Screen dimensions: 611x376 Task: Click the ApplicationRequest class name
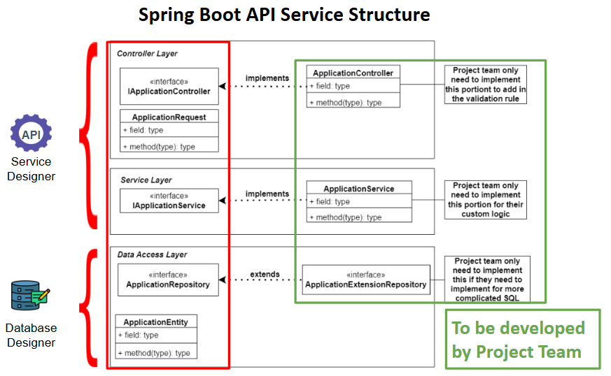(169, 117)
